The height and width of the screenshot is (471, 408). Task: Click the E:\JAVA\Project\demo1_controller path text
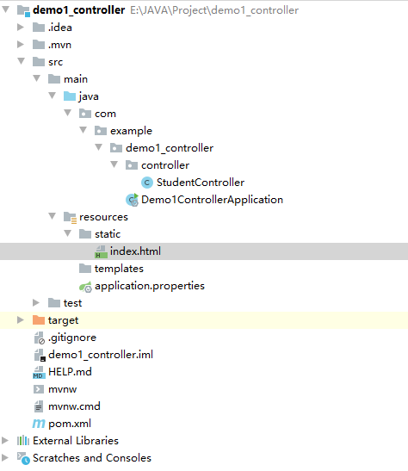(214, 10)
